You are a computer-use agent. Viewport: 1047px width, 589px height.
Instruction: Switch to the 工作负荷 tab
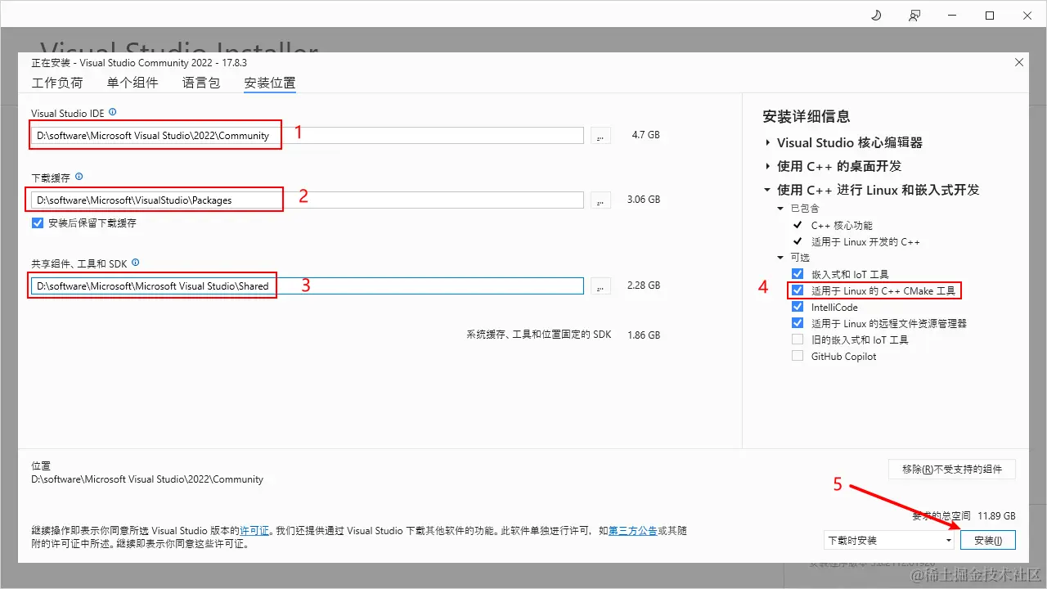click(x=57, y=83)
